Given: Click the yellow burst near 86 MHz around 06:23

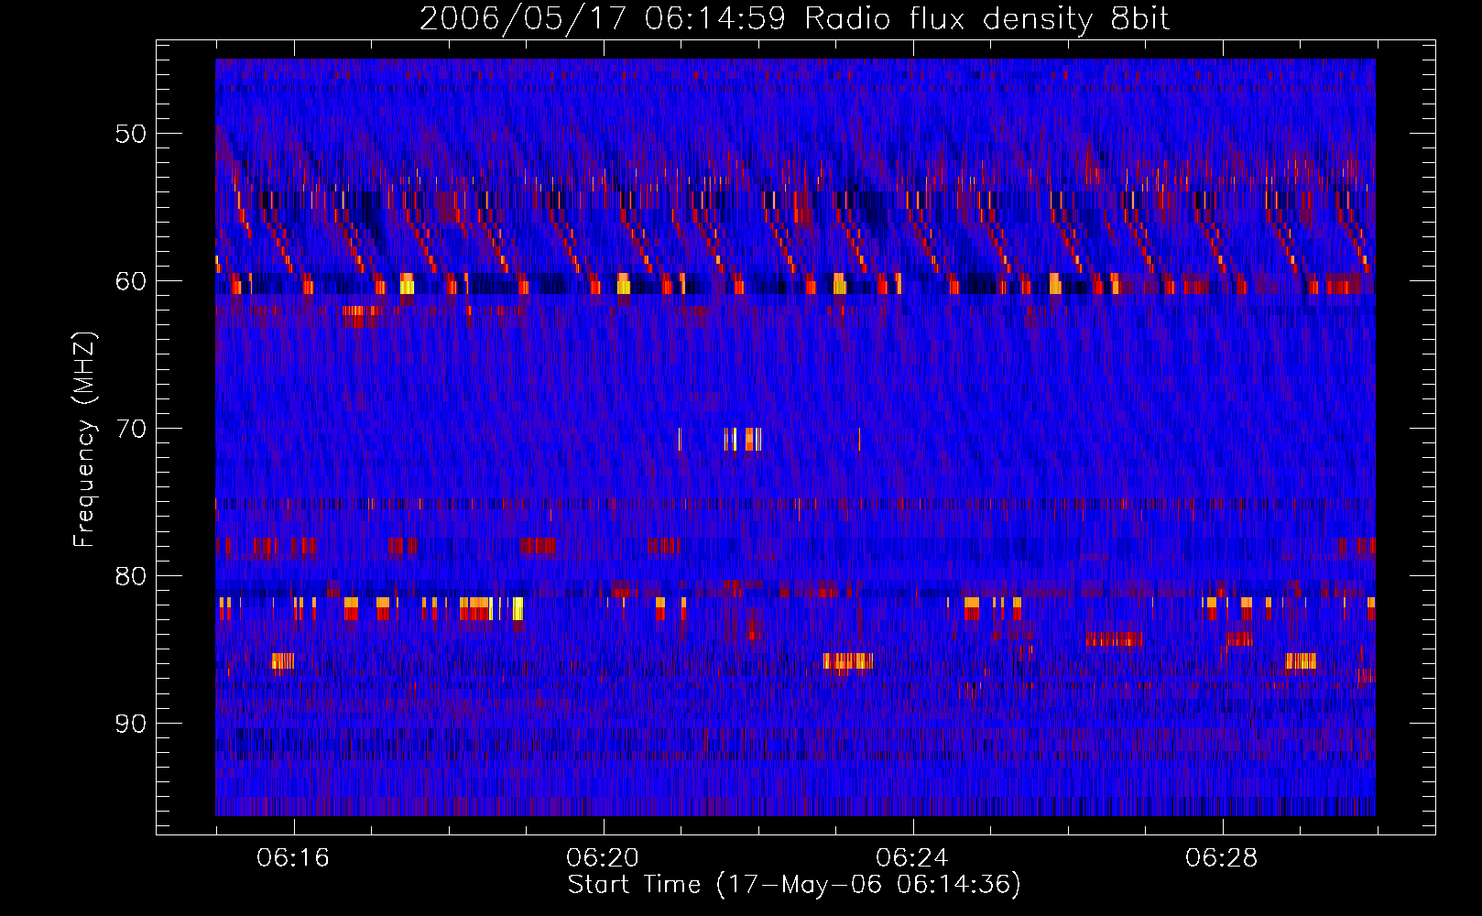Looking at the screenshot, I should [848, 660].
